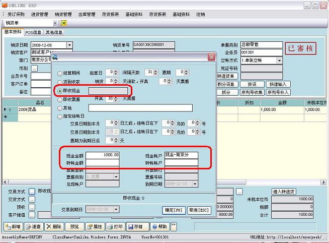This screenshot has height=243, width=329.
Task: Expand the 立帐方式 dropdown
Action: 280,60
